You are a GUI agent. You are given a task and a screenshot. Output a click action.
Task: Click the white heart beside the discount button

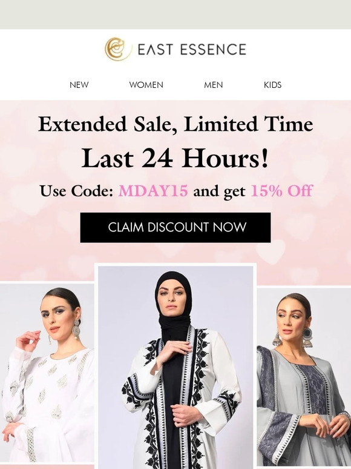pos(271,252)
